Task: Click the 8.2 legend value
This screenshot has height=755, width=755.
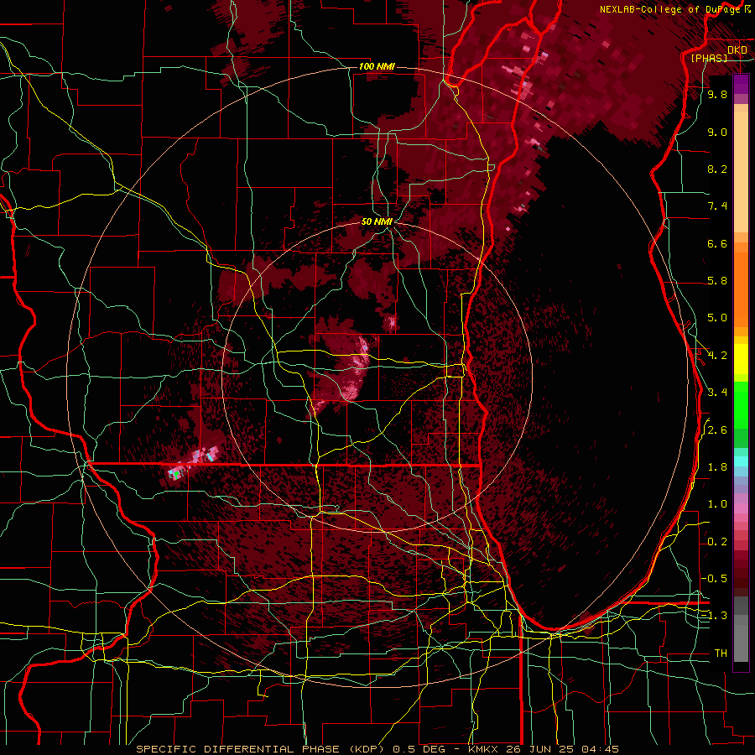Action: click(x=717, y=169)
